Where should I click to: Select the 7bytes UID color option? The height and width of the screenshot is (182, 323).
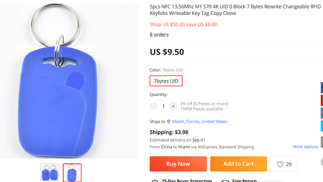[166, 81]
